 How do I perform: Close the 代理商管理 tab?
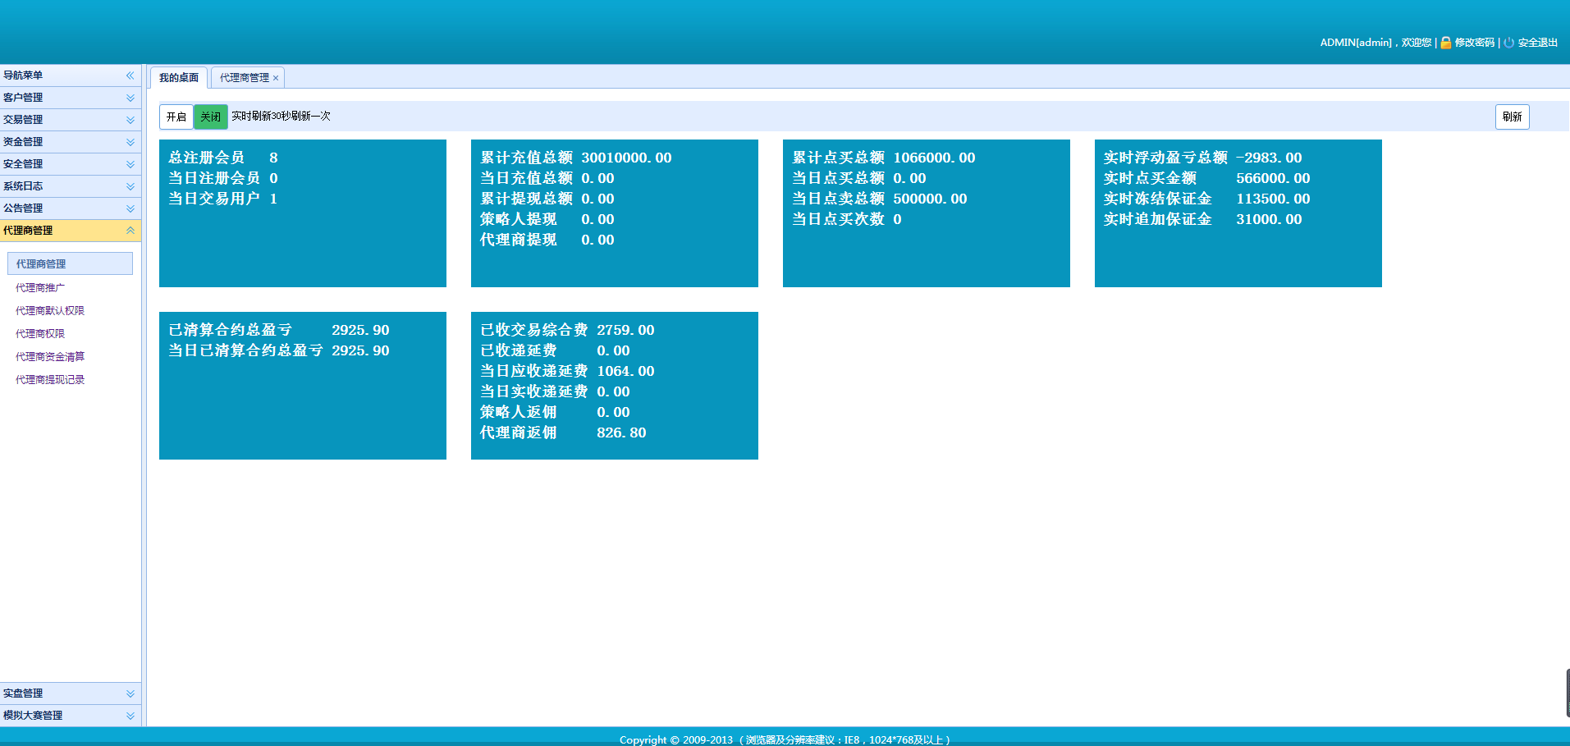coord(276,78)
